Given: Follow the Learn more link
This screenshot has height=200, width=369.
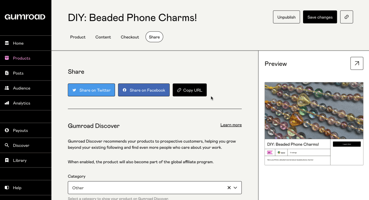Looking at the screenshot, I should [231, 125].
